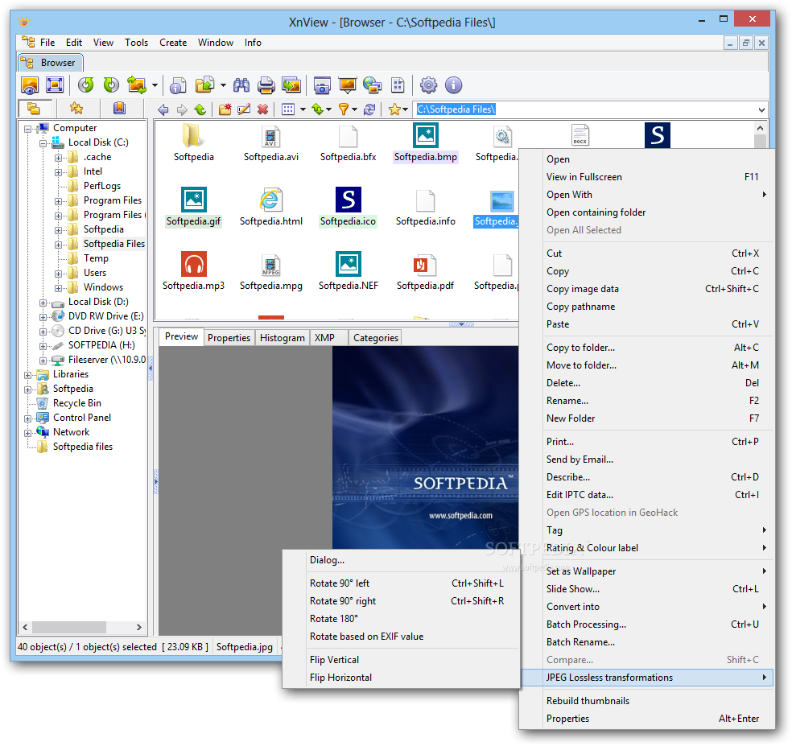The width and height of the screenshot is (792, 746).
Task: Go back with the blue left arrow
Action: (x=163, y=109)
